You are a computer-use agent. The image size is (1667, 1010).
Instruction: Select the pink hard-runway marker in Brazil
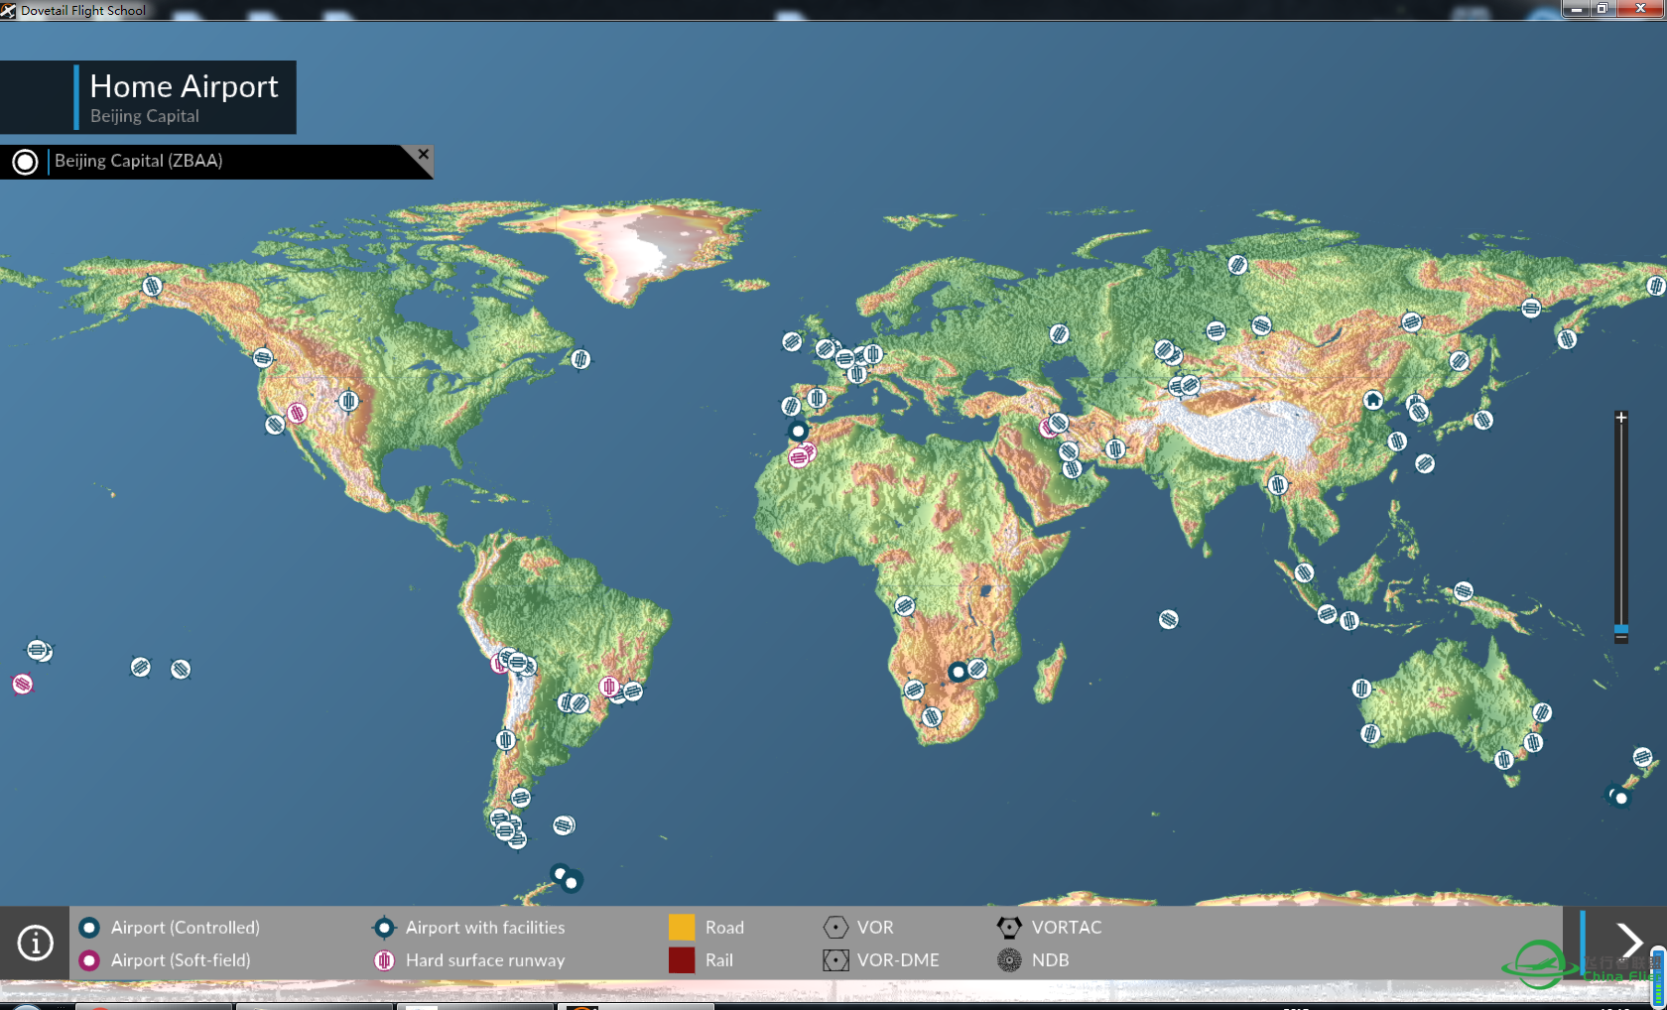(609, 686)
